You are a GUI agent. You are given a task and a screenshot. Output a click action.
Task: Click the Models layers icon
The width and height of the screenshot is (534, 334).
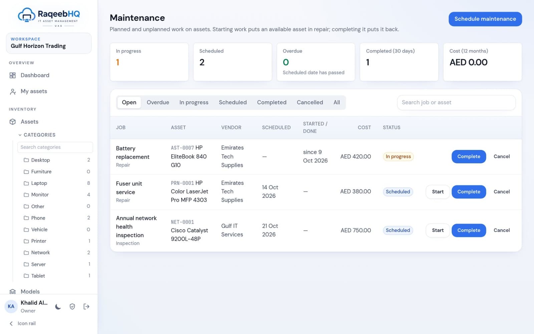pyautogui.click(x=13, y=292)
